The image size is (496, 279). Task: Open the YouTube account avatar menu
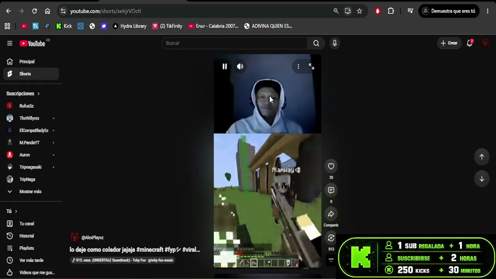(x=485, y=43)
